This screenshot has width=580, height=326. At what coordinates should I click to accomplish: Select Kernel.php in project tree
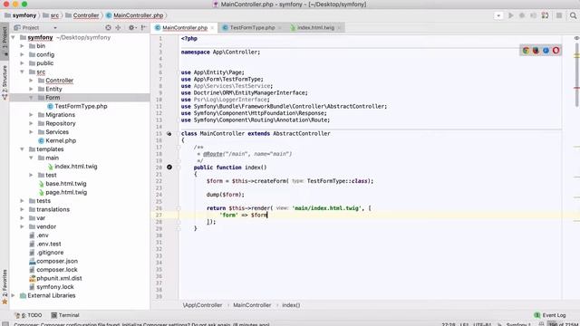57,140
